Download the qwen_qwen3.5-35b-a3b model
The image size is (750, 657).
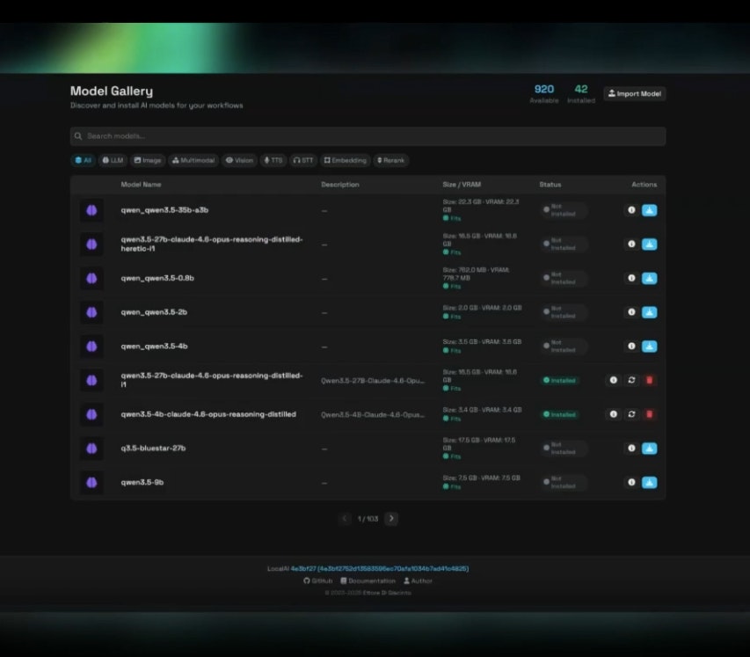tap(649, 210)
